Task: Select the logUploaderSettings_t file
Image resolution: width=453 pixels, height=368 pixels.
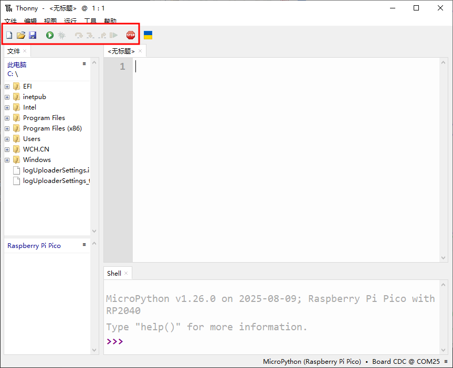Action: (47, 181)
